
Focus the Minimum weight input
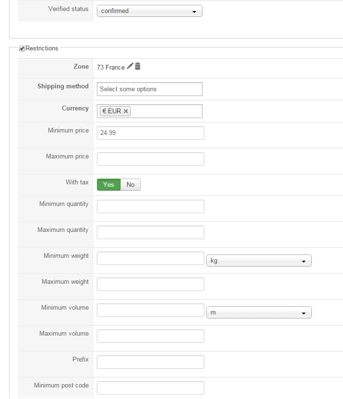point(150,258)
